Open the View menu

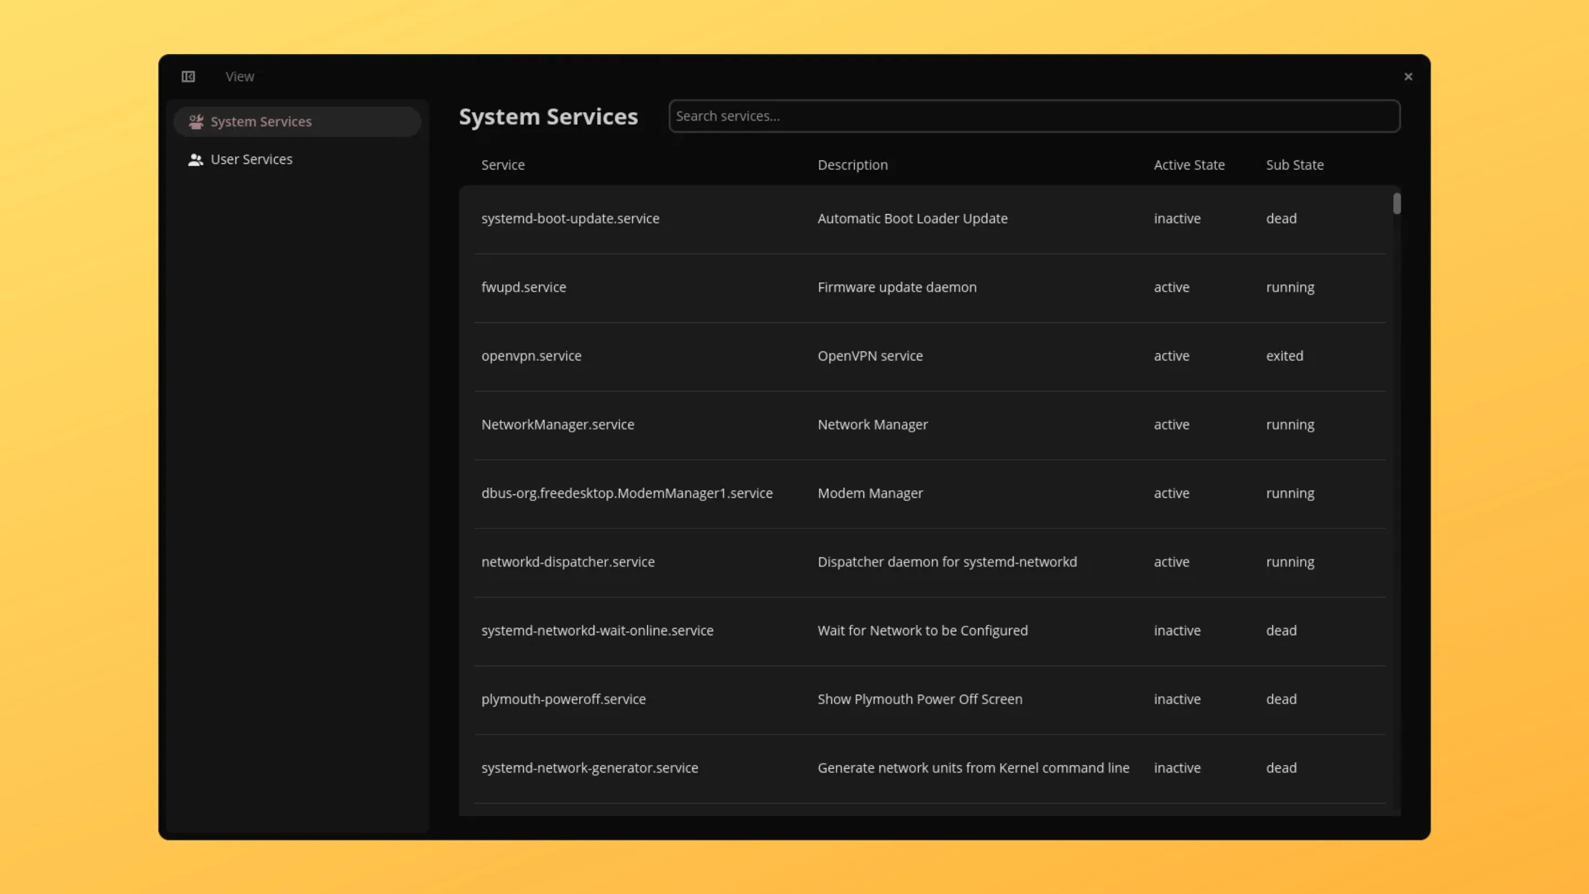(x=239, y=76)
